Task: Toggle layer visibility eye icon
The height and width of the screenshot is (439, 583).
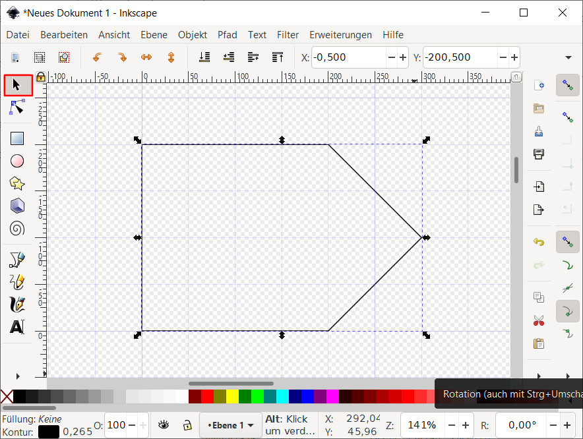Action: [163, 425]
